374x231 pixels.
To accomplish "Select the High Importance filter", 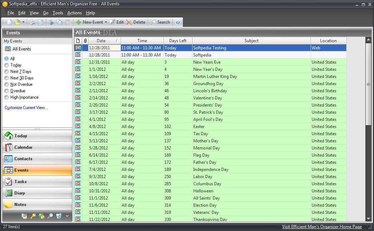I will 6,97.
